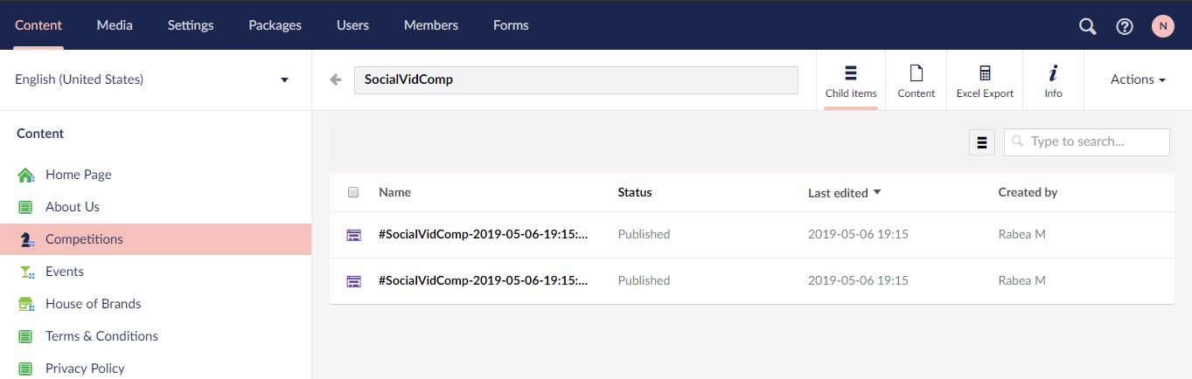Select the first #SocialVidComp row icon
This screenshot has height=379, width=1192.
click(x=354, y=234)
